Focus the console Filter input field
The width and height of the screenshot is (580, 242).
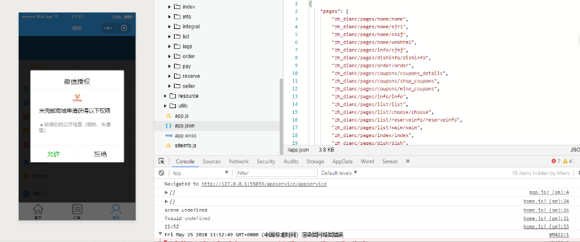(276, 173)
